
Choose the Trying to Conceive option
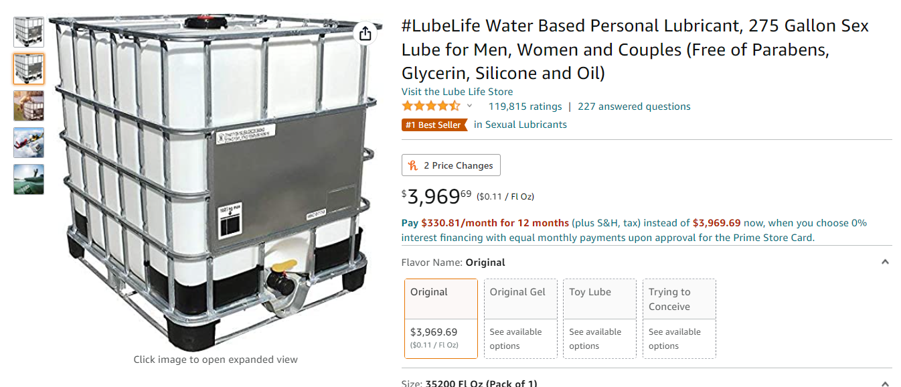(679, 318)
